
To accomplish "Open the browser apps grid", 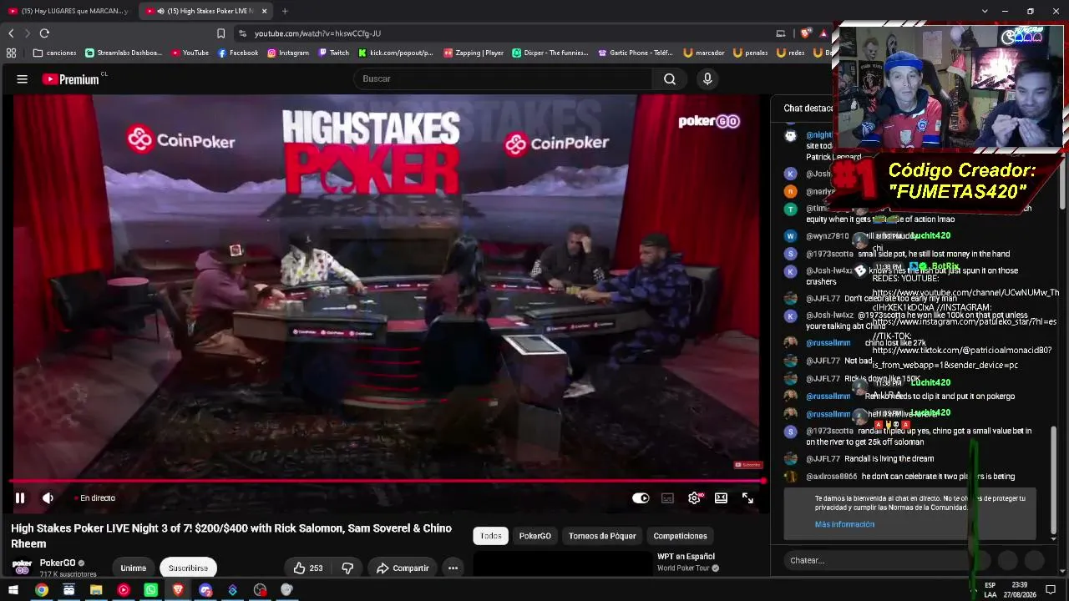I will [11, 53].
